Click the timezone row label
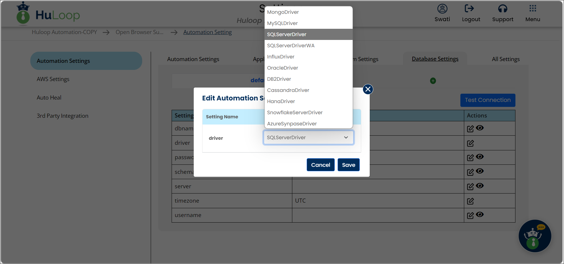This screenshot has width=564, height=264. (x=187, y=201)
